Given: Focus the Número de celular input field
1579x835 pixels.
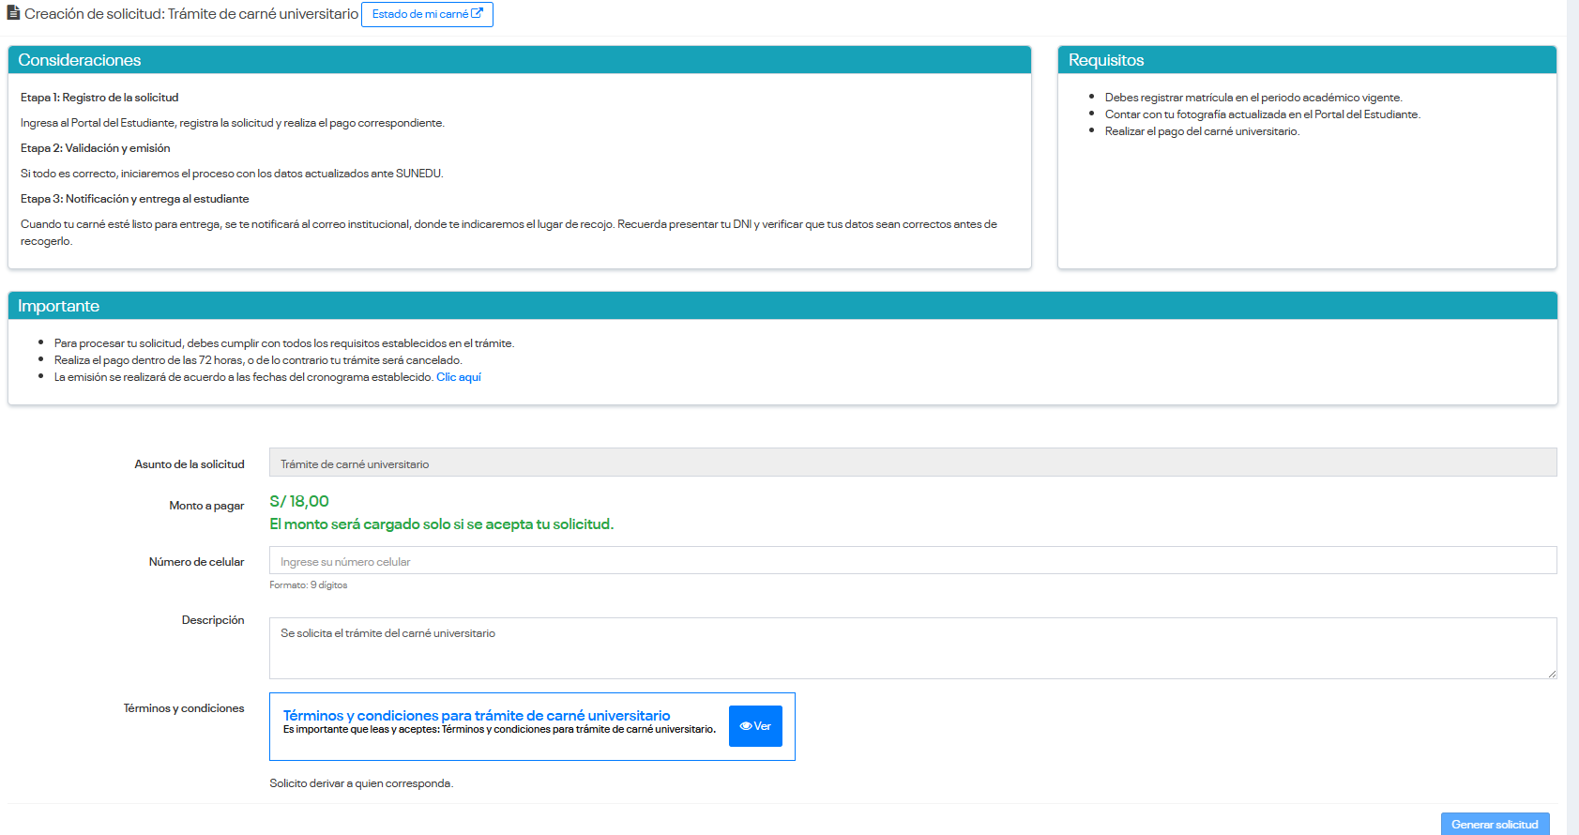Looking at the screenshot, I should click(913, 560).
